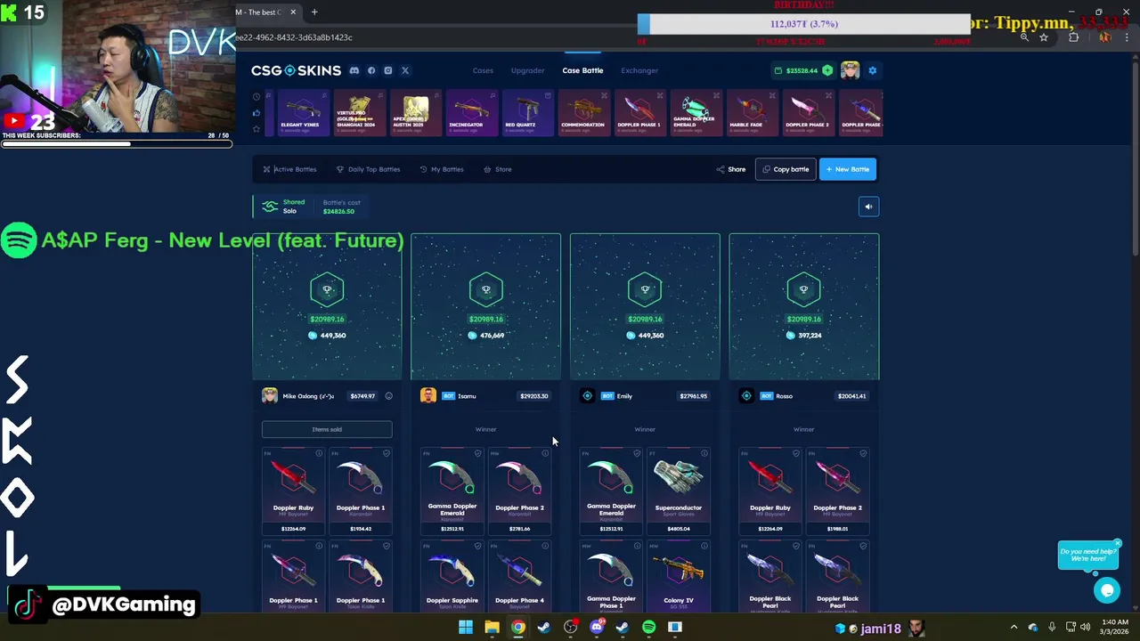The image size is (1140, 641).
Task: Open Daily Top Battles
Action: [368, 169]
